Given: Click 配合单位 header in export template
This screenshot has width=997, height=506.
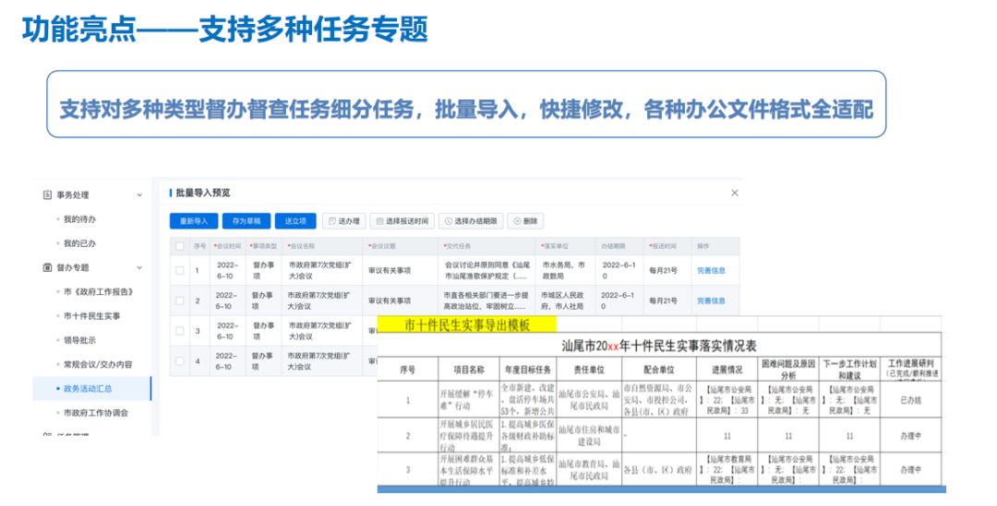Looking at the screenshot, I should tap(658, 370).
